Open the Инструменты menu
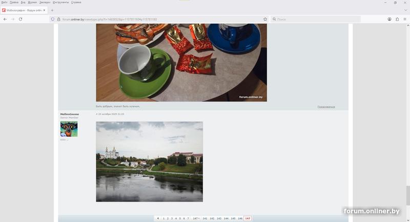 [60, 3]
